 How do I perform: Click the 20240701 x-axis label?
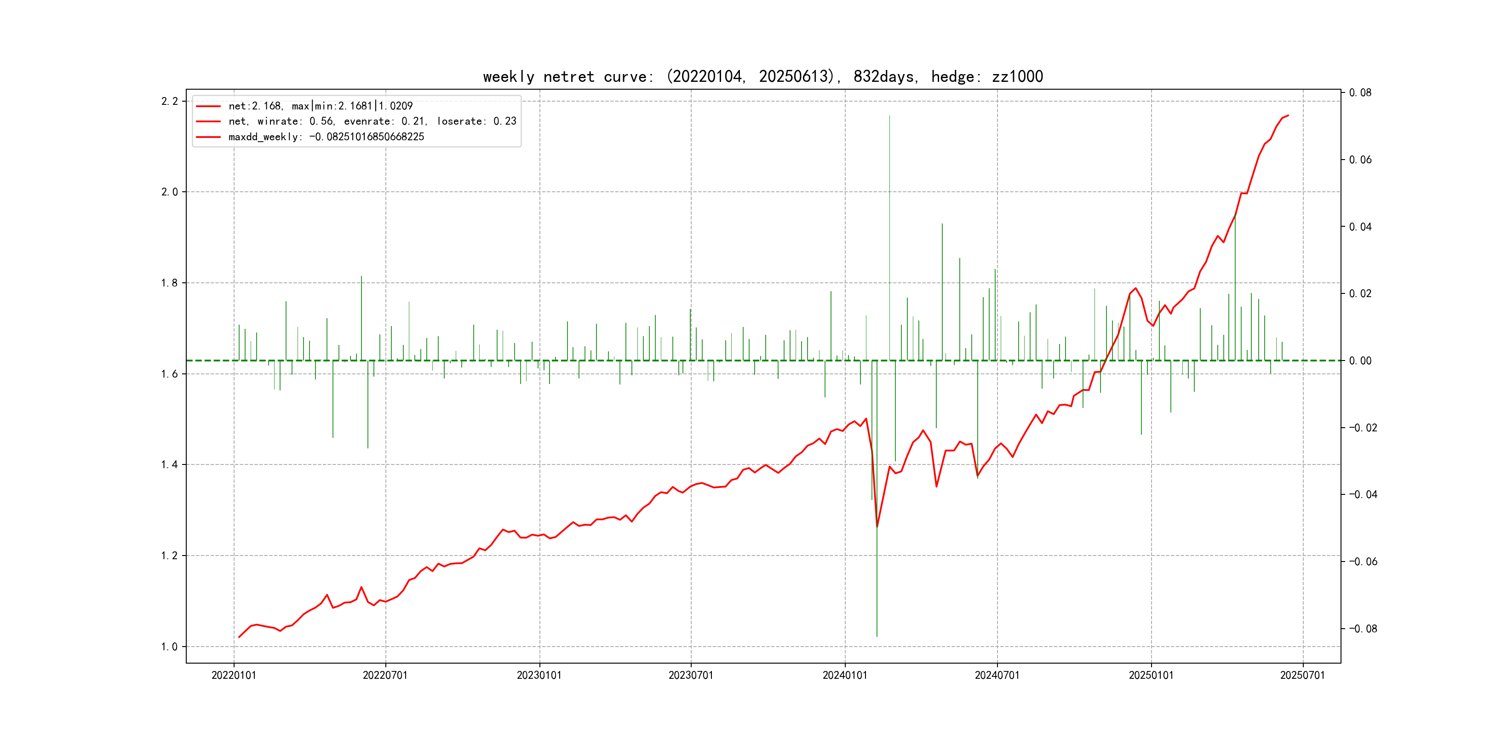[997, 676]
